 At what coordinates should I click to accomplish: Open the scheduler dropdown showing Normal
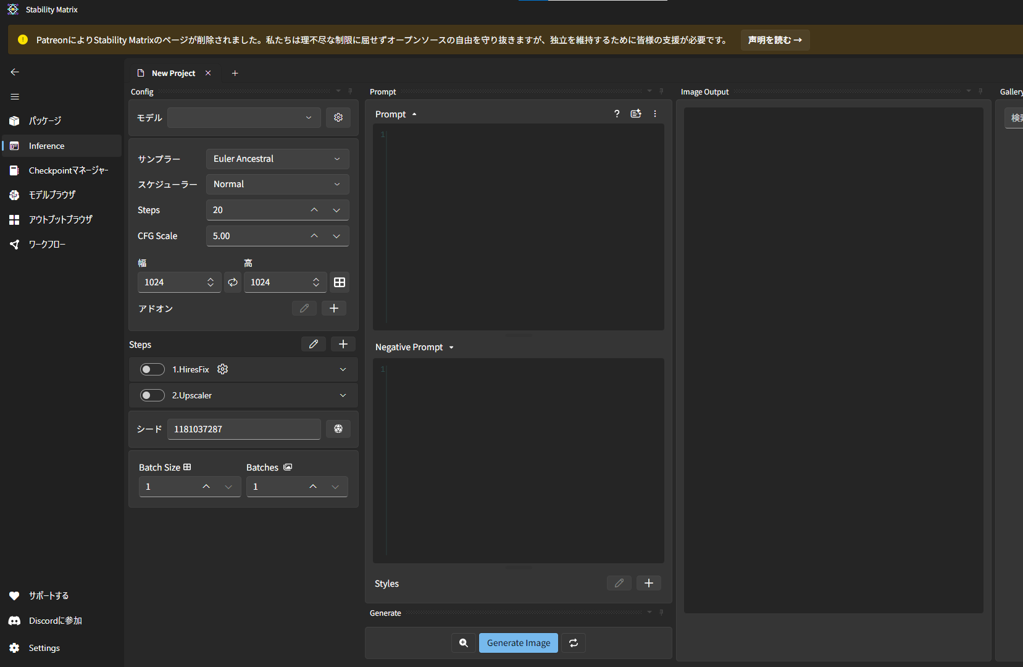tap(277, 184)
